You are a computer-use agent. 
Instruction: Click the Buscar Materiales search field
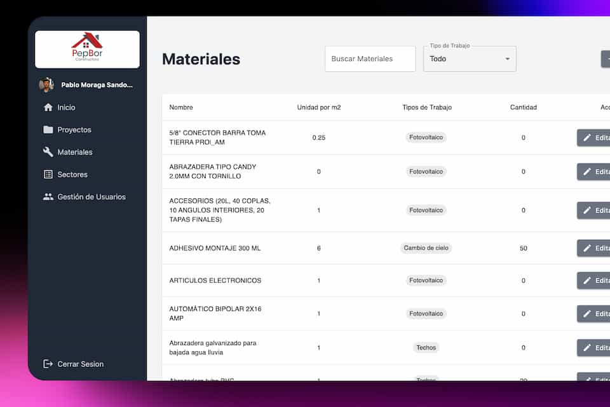point(370,59)
